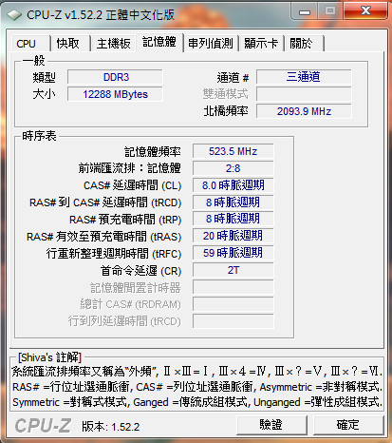This screenshot has height=443, width=392.
Task: Click the CPU-Z logo at bottom left
Action: (x=43, y=425)
